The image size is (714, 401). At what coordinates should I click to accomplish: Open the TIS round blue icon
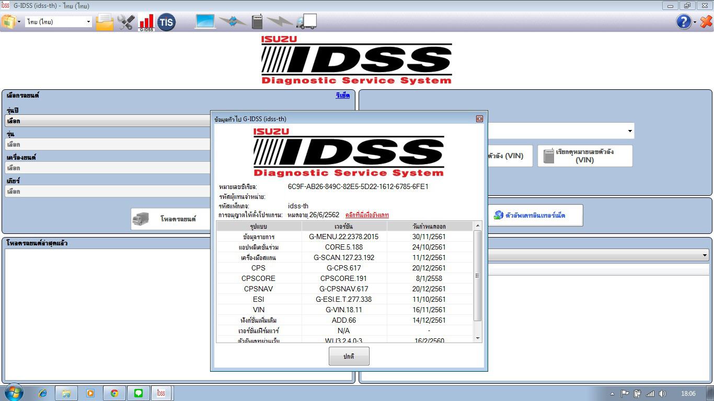pos(166,22)
